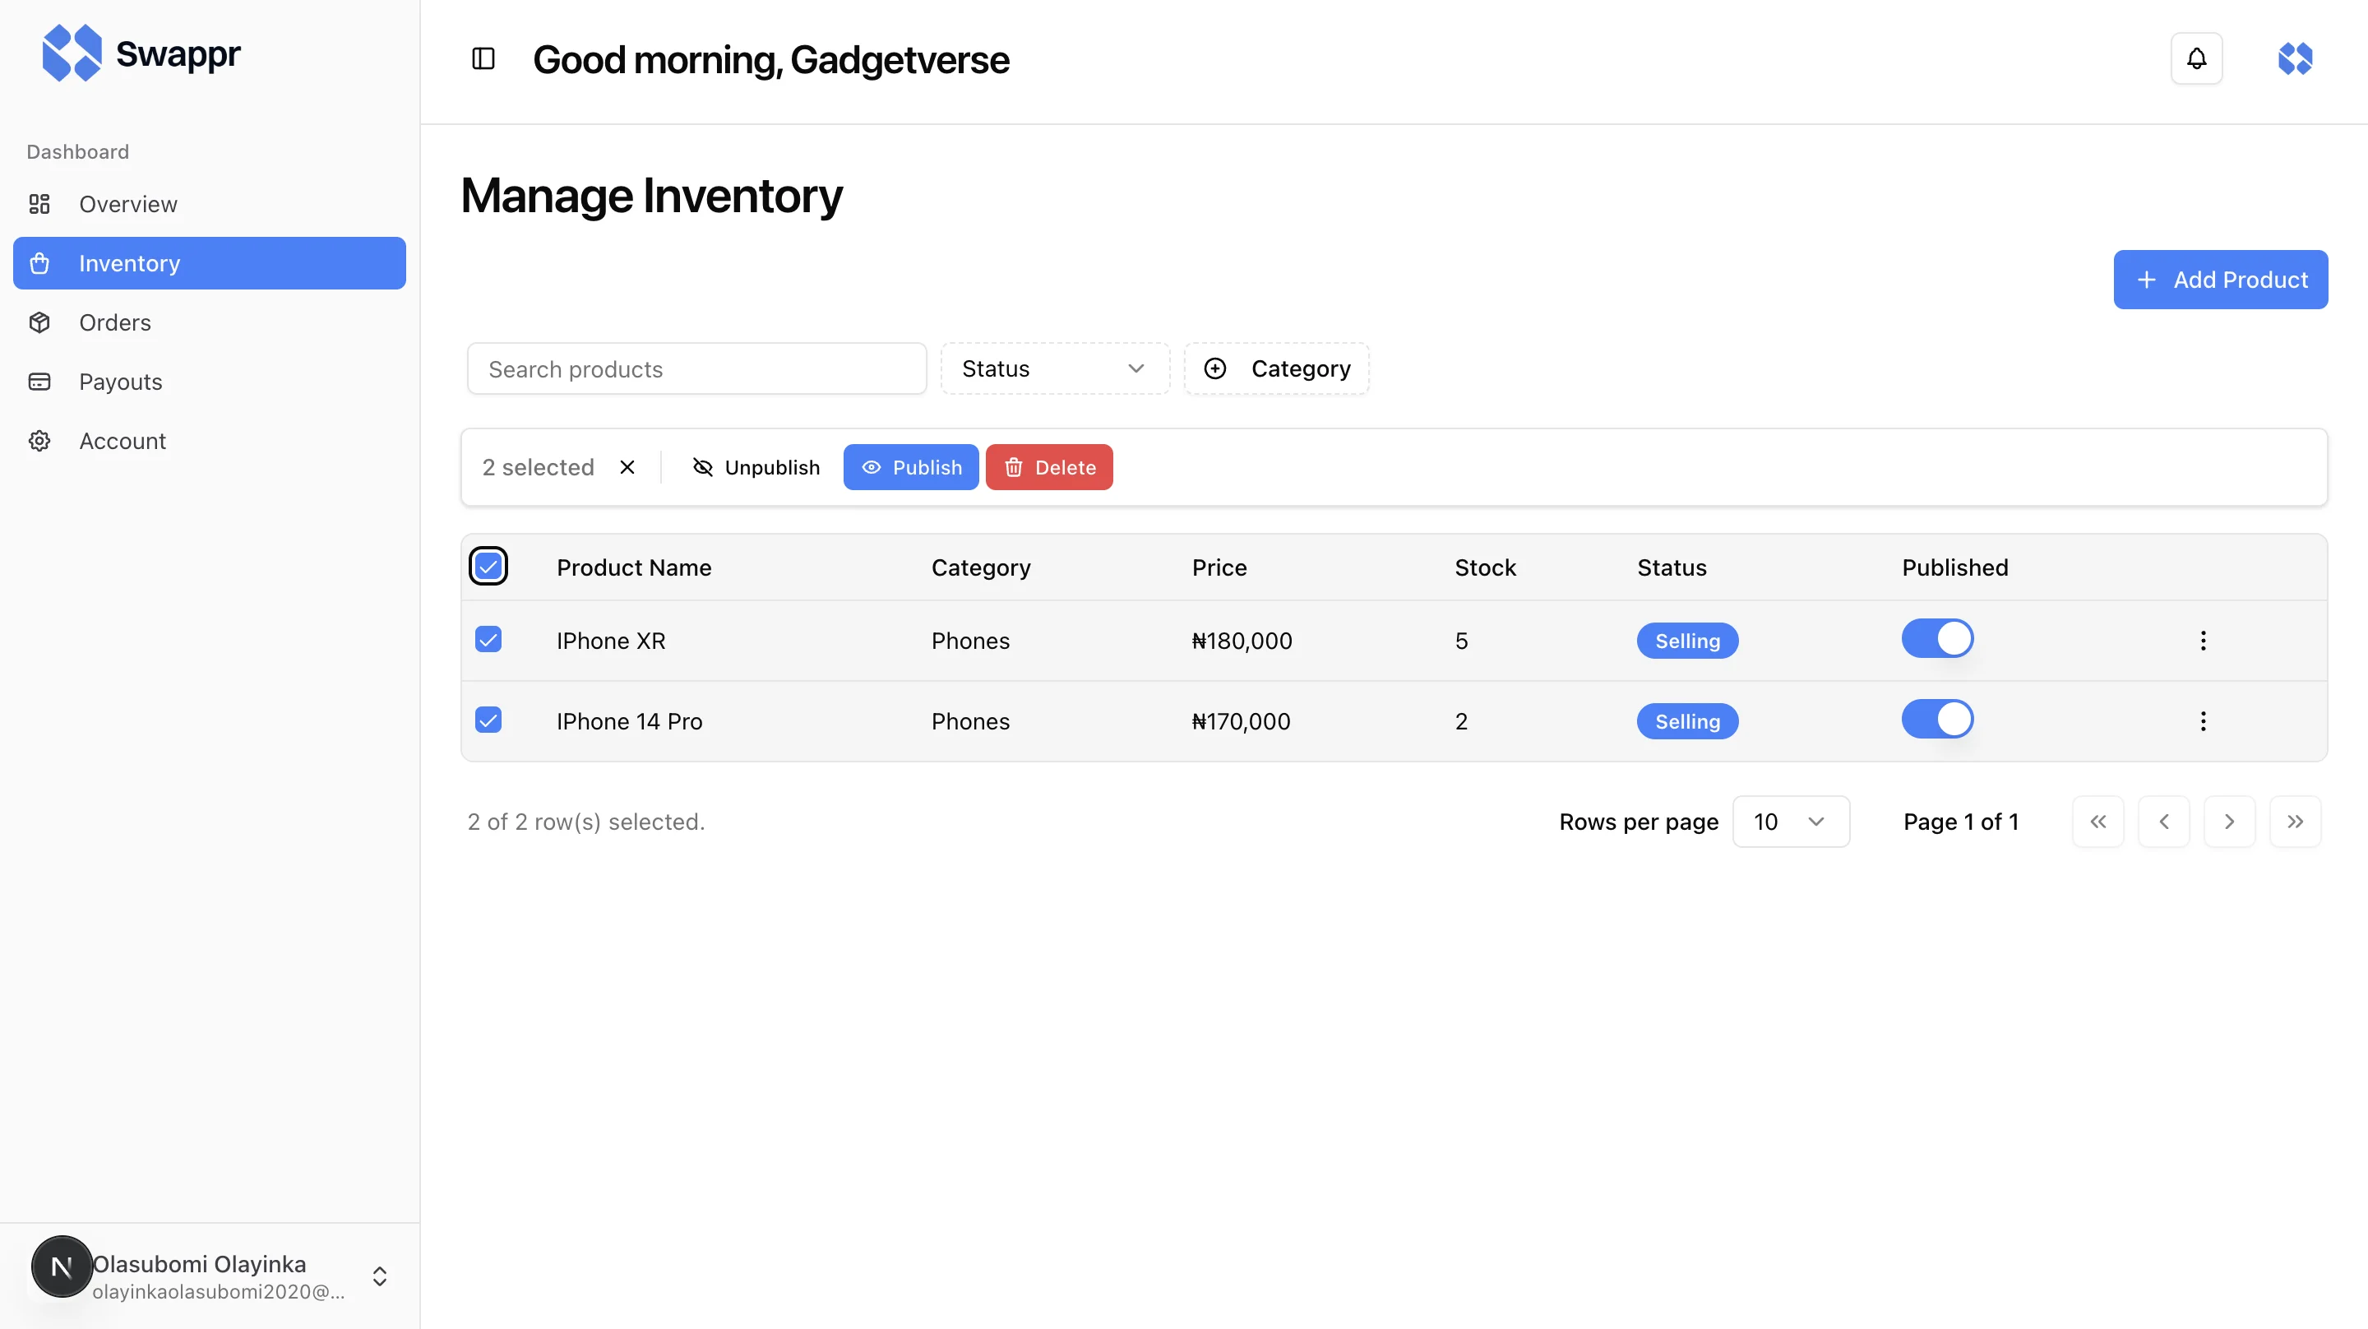Click the IPhone 14 Pro product name

click(x=630, y=722)
